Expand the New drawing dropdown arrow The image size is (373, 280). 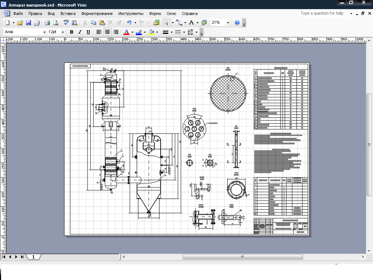point(13,23)
